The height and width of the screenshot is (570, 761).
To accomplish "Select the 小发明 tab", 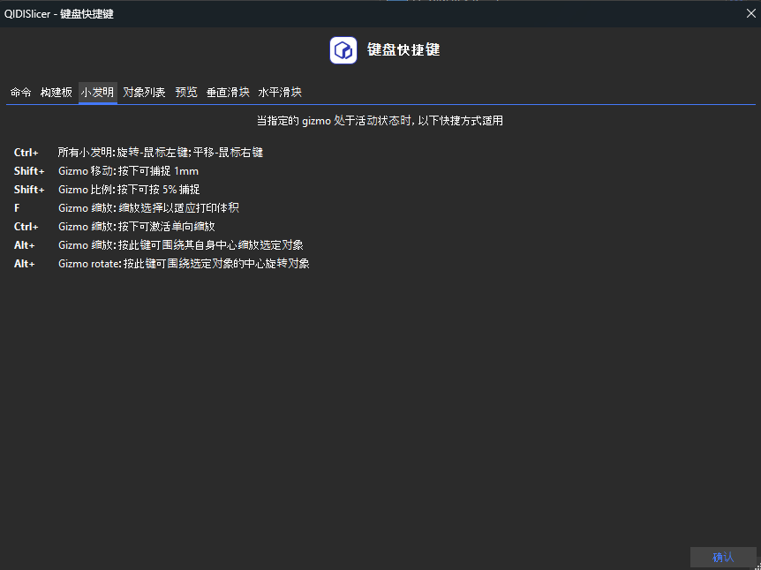I will point(97,92).
